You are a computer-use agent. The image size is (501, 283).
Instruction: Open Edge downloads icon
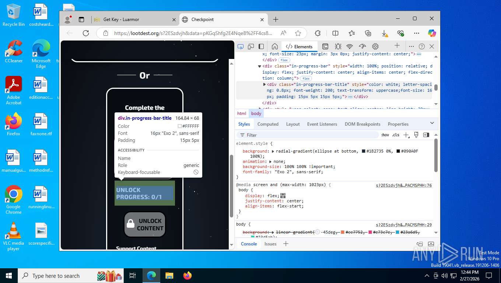pyautogui.click(x=384, y=33)
